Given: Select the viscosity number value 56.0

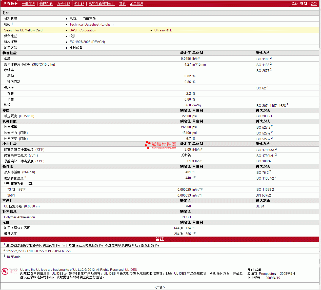Looking at the screenshot, I should tap(188, 105).
